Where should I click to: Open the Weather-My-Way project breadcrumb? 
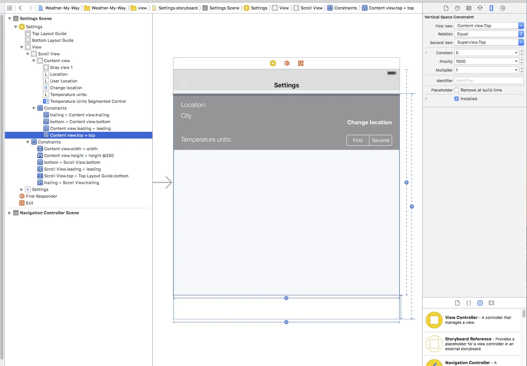point(59,8)
